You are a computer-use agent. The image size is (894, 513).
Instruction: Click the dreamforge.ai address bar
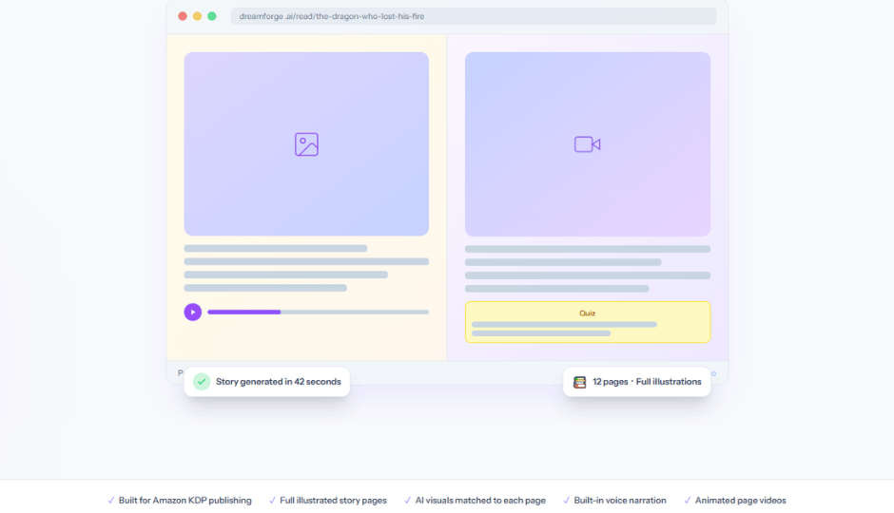click(474, 16)
